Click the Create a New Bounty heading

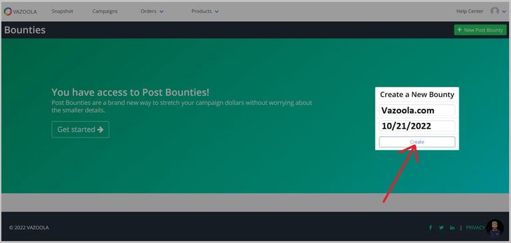coord(417,95)
